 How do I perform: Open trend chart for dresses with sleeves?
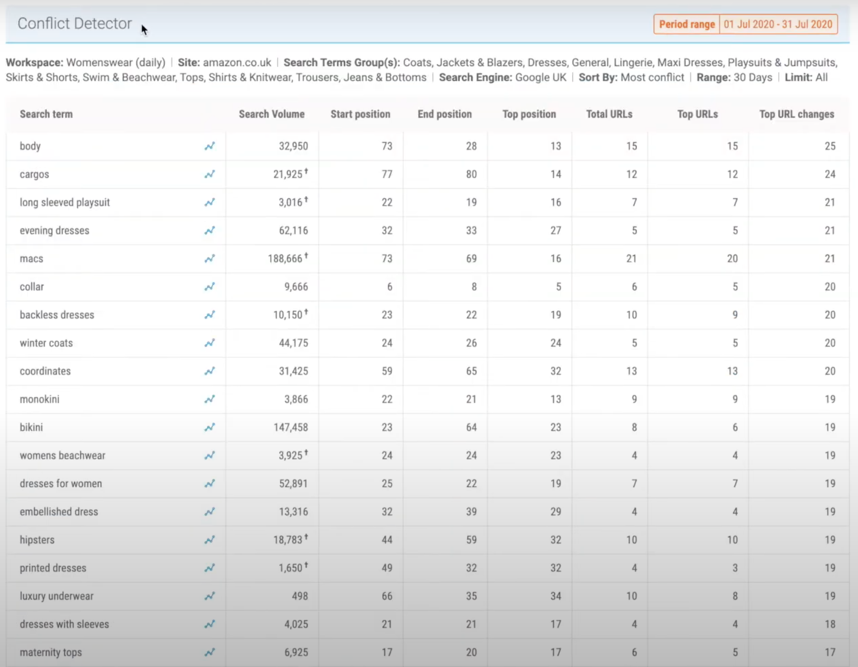click(209, 624)
